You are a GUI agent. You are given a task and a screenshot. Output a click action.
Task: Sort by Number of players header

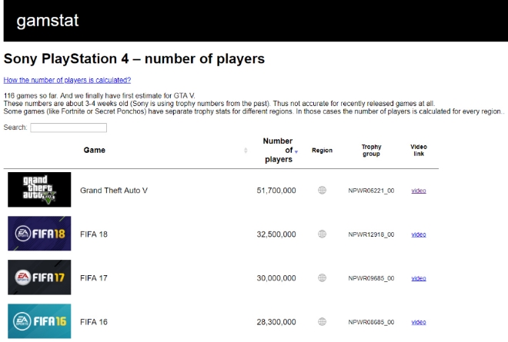pos(278,150)
